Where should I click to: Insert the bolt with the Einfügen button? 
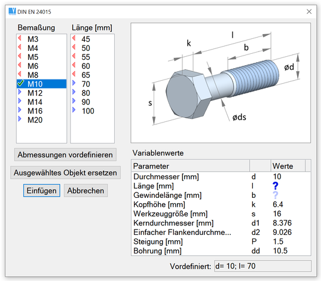(42, 191)
